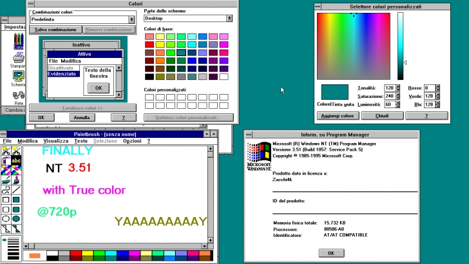Click the ? help button in Colori dialog
This screenshot has width=469, height=264.
124,117
